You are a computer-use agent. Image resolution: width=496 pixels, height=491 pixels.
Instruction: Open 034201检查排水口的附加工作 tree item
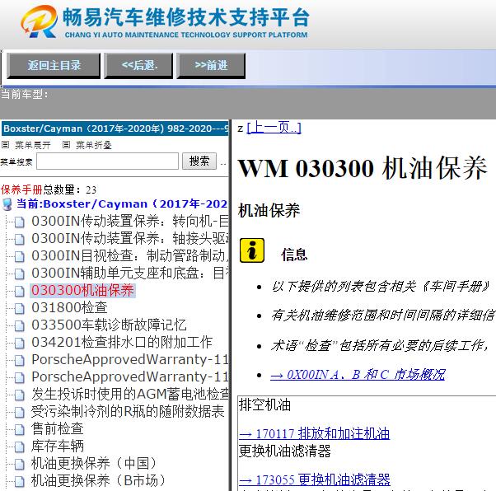122,342
